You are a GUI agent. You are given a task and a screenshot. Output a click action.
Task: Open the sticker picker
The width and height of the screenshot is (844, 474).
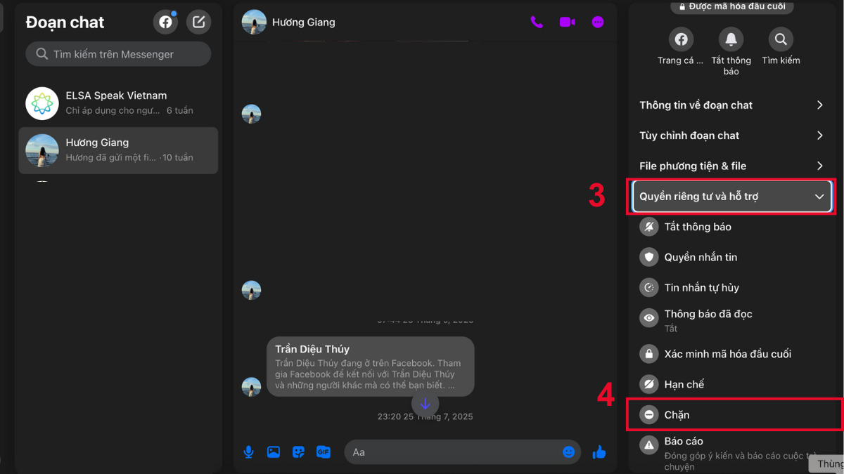(298, 452)
